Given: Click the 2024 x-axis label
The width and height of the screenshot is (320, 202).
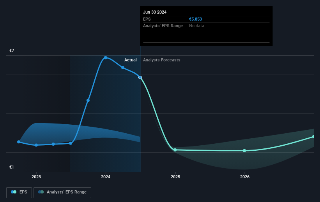Looking at the screenshot, I should point(106,177).
